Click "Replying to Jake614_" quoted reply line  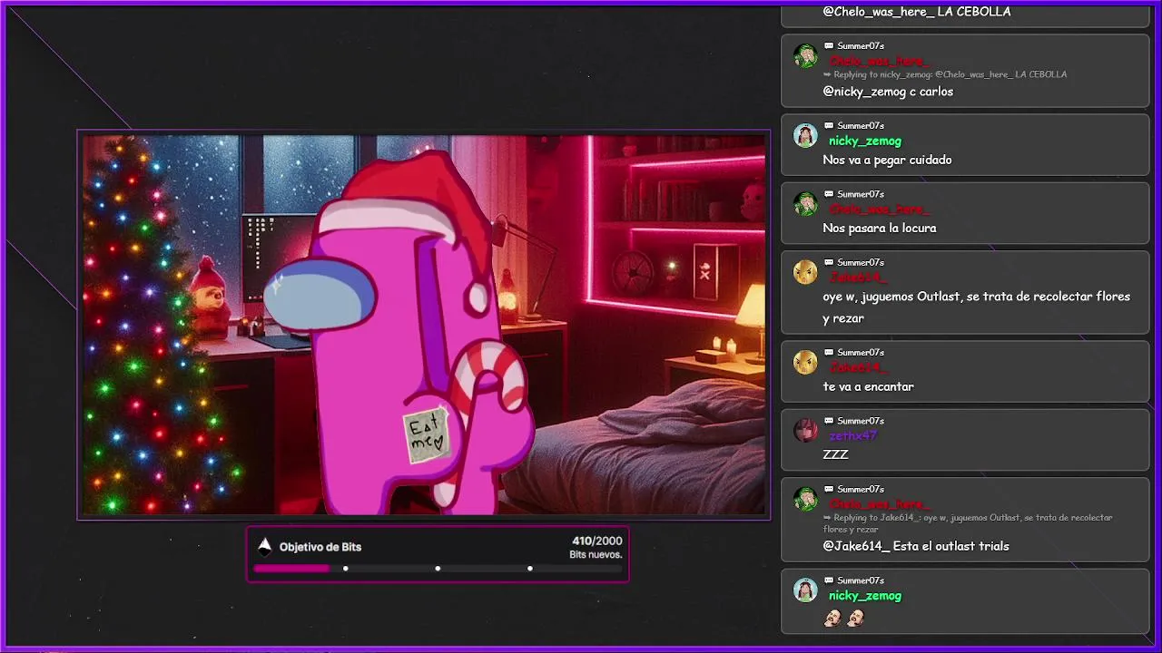point(968,523)
